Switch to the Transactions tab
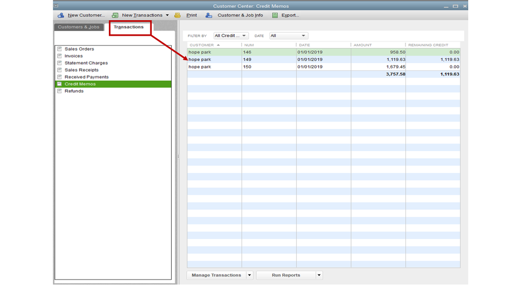This screenshot has width=518, height=291. pos(129,27)
